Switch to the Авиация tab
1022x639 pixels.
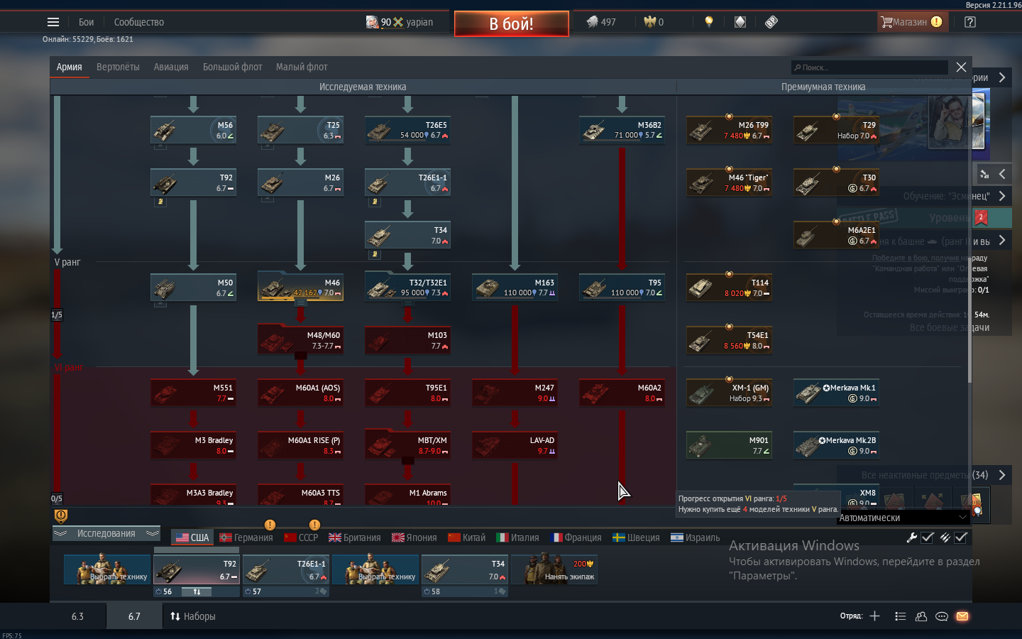(x=171, y=67)
